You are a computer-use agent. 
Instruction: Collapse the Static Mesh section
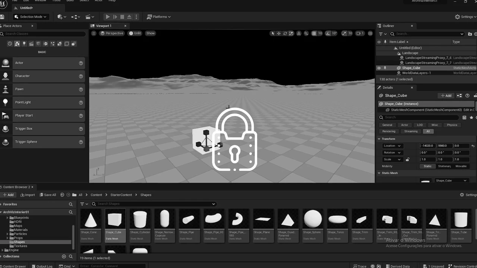pyautogui.click(x=379, y=173)
